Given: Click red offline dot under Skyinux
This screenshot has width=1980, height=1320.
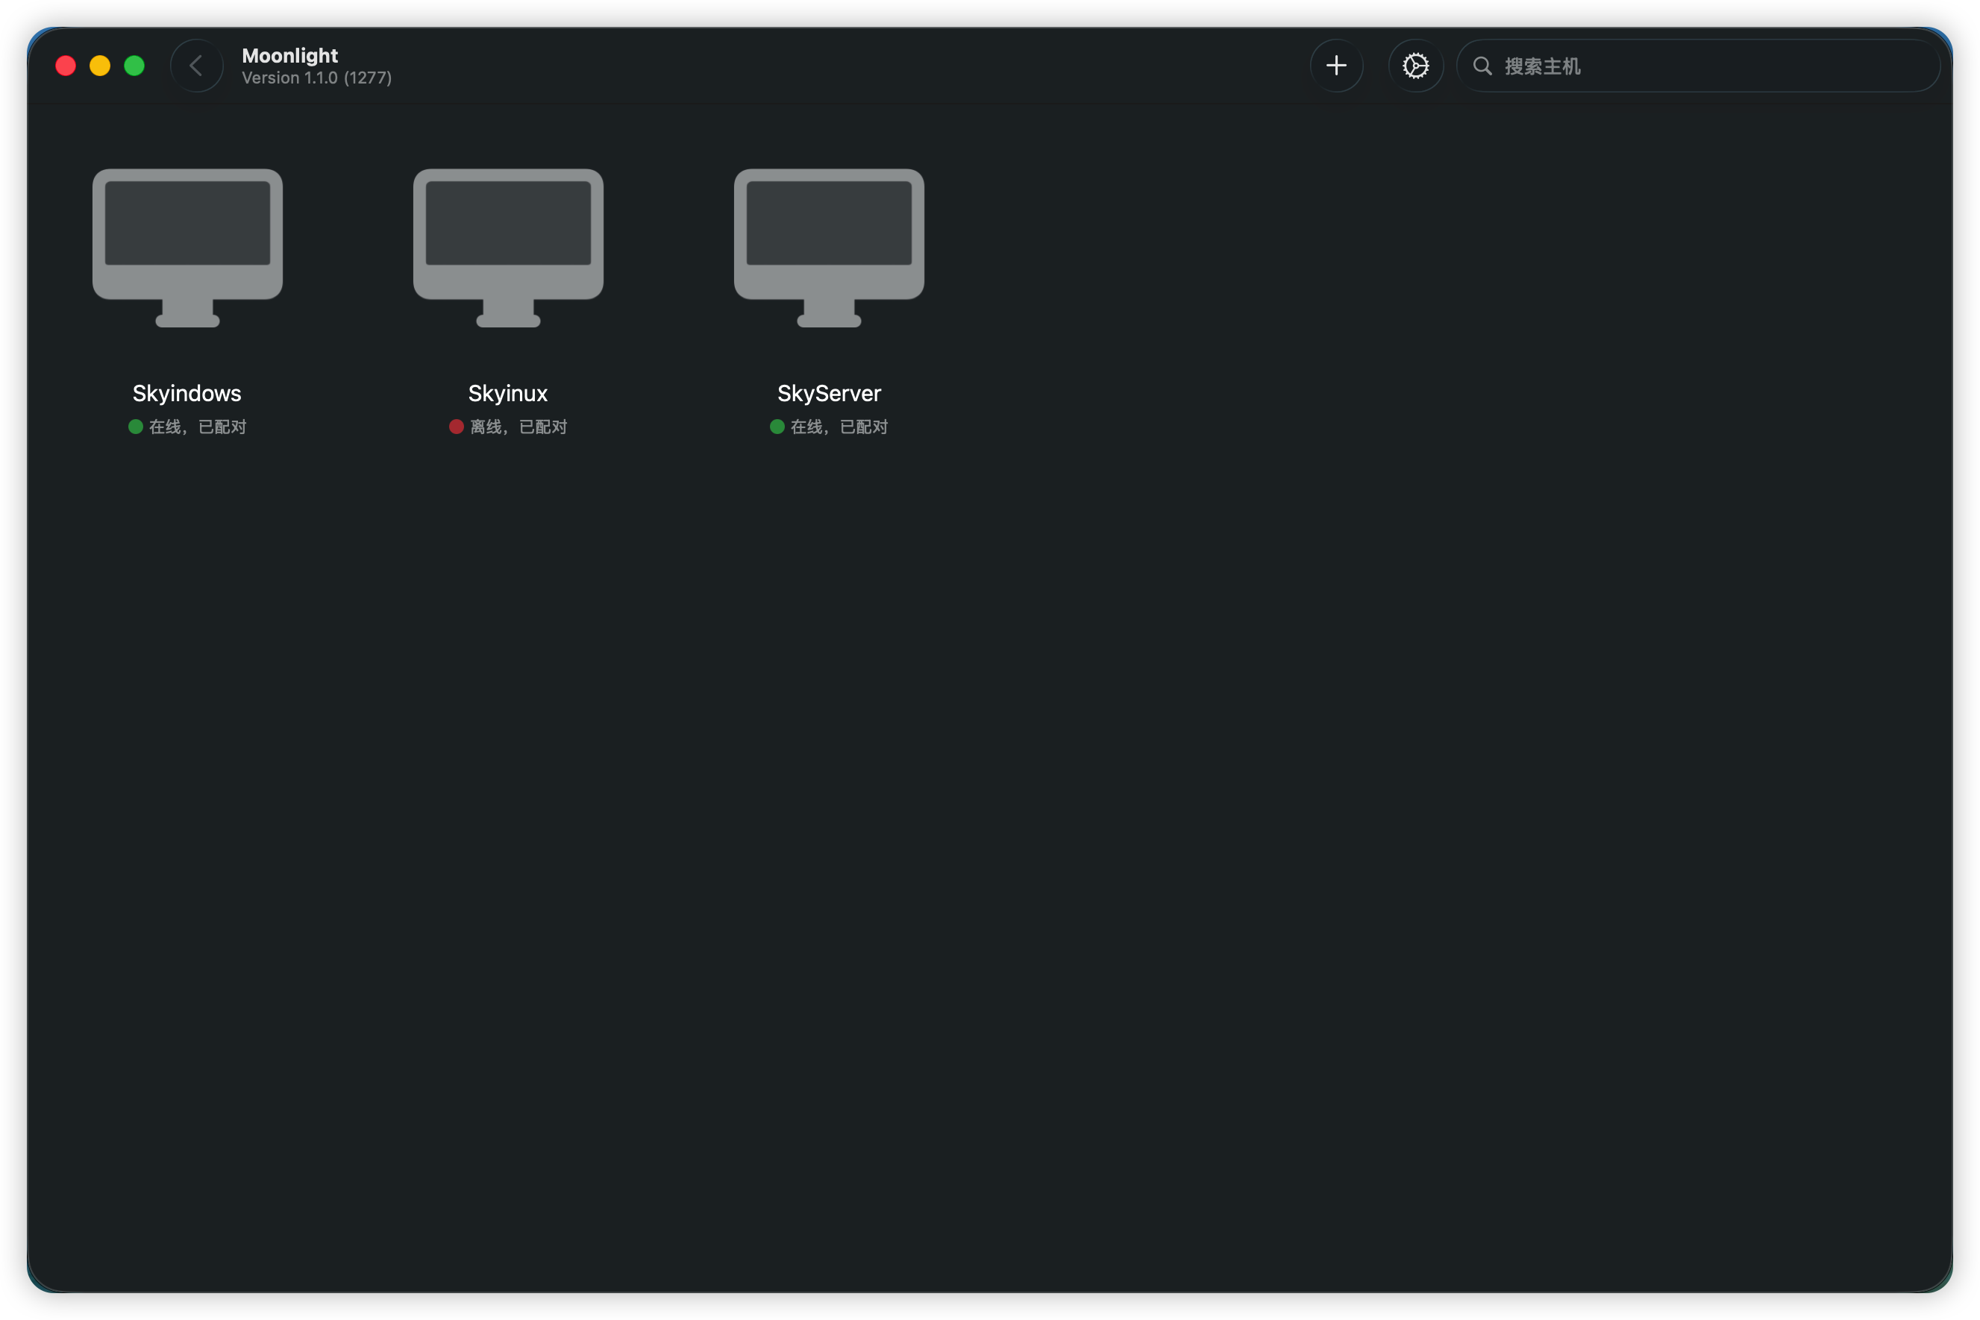Looking at the screenshot, I should (x=457, y=427).
